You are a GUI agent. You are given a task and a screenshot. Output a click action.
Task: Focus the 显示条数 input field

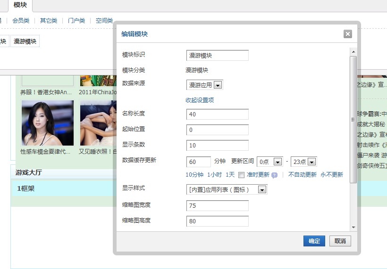point(218,146)
